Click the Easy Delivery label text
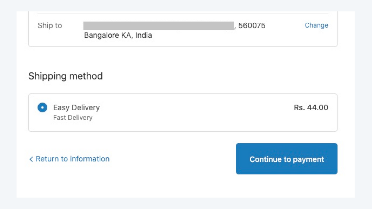The height and width of the screenshot is (209, 372). [76, 107]
